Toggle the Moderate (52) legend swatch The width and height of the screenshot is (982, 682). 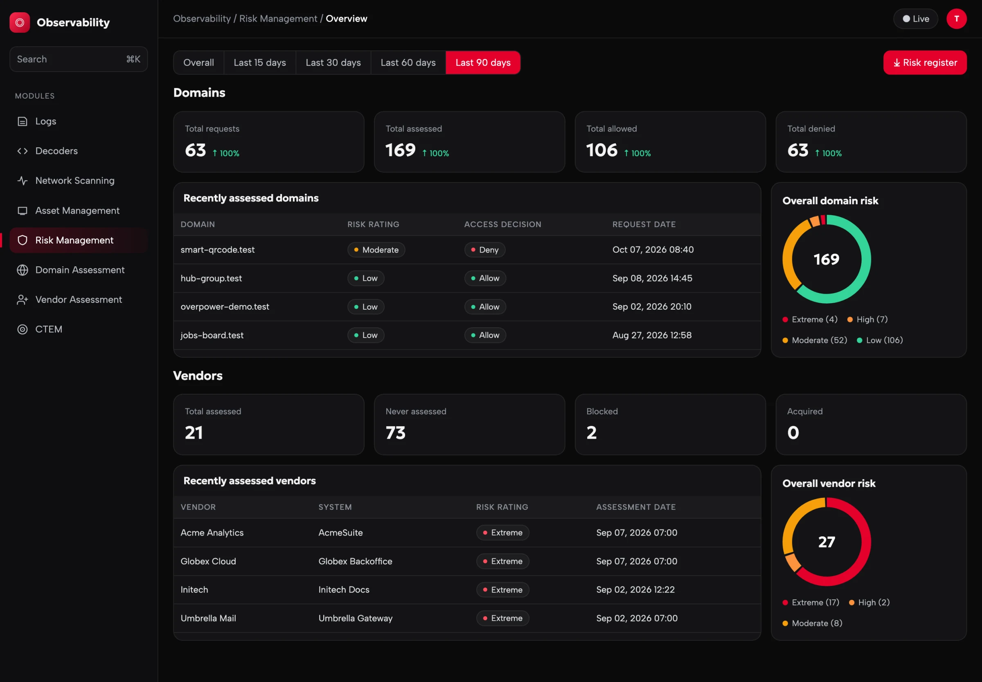tap(785, 340)
